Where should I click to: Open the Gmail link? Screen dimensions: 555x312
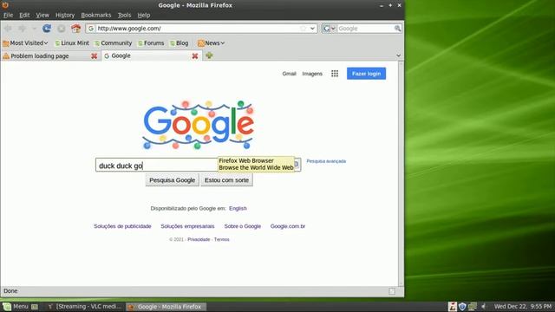pyautogui.click(x=289, y=74)
